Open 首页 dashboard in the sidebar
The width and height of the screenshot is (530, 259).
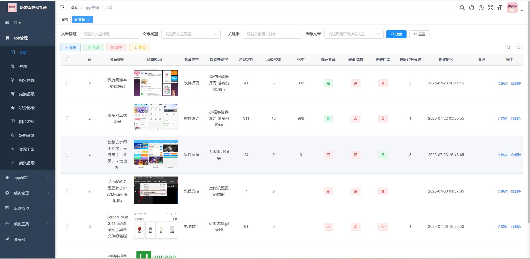point(27,23)
